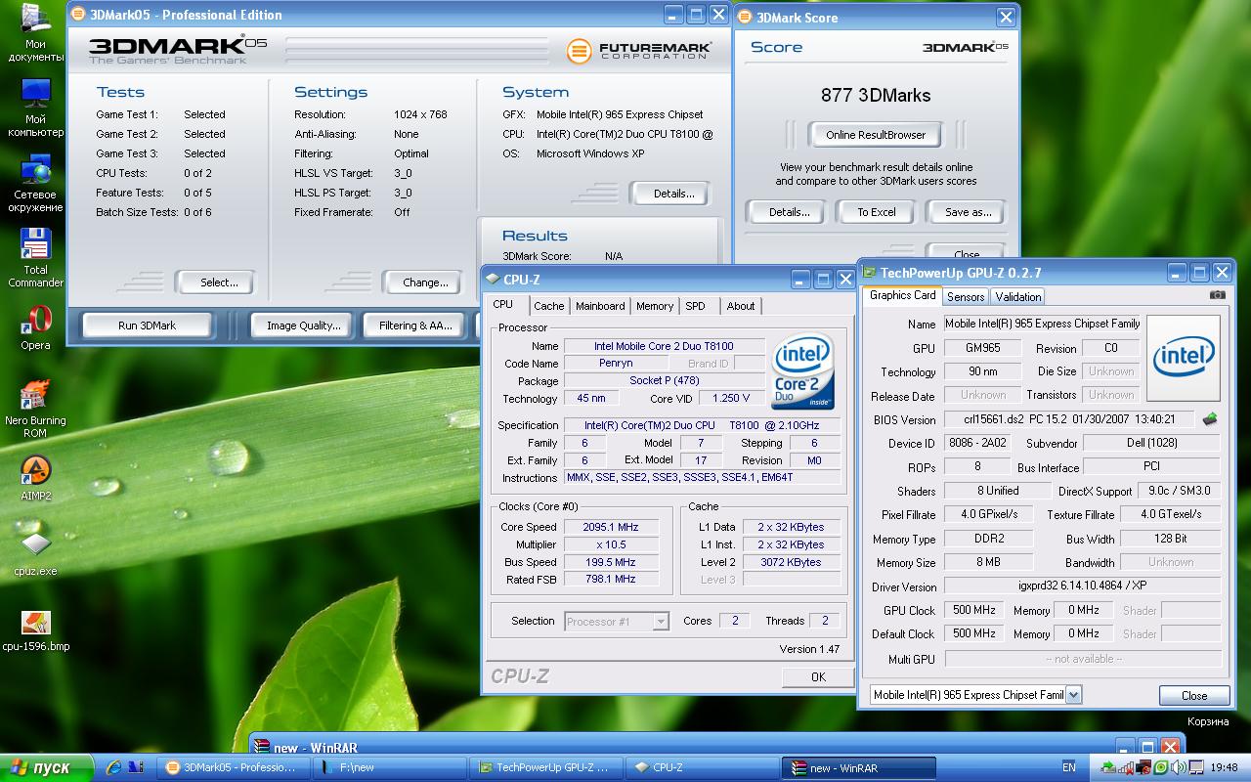Select the Graphics Card tab in GPU-Z
Viewport: 1251px width, 782px height.
[x=902, y=295]
